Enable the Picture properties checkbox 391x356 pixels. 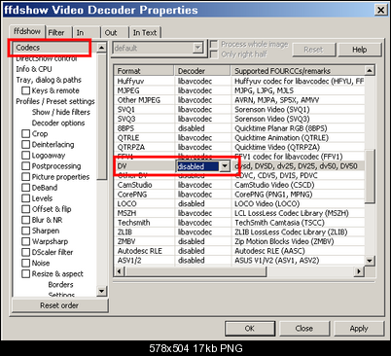pos(25,177)
